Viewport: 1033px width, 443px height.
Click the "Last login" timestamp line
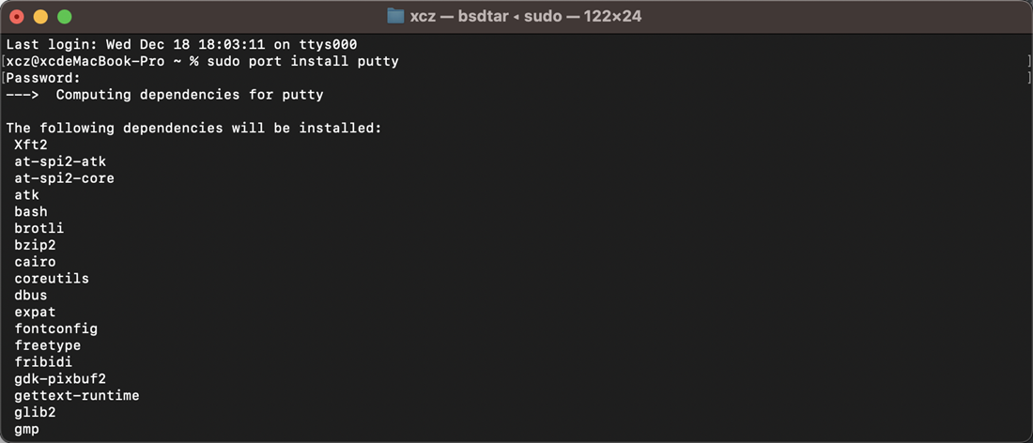point(182,45)
